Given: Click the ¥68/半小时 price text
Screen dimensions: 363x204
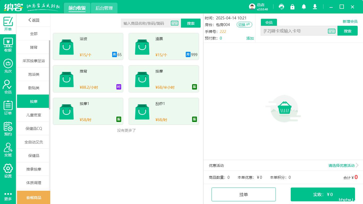Looking at the screenshot, I should pos(165,87).
